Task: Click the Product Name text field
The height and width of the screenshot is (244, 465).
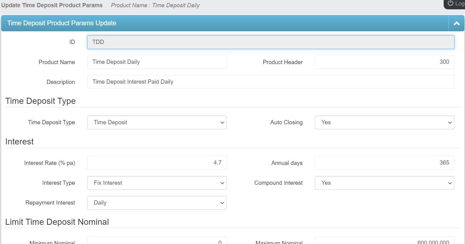Action: [x=157, y=62]
